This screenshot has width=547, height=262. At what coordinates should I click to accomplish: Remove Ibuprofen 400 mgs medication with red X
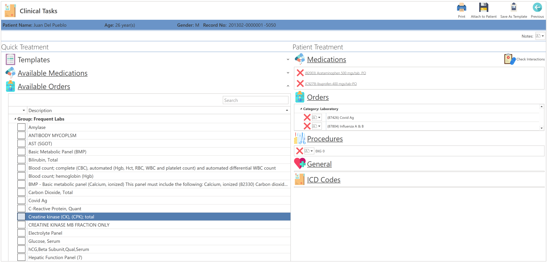[x=300, y=83]
